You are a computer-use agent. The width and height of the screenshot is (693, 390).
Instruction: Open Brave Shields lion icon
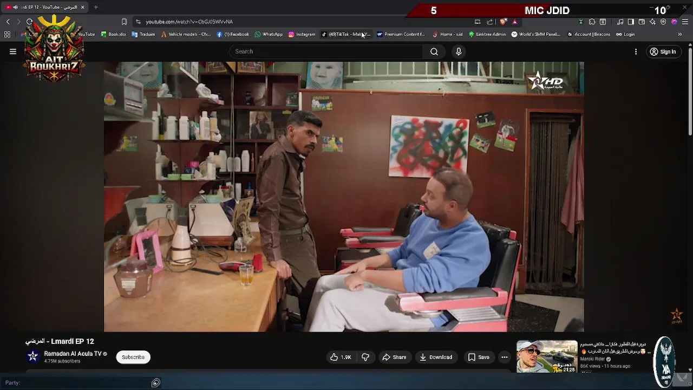pyautogui.click(x=503, y=22)
